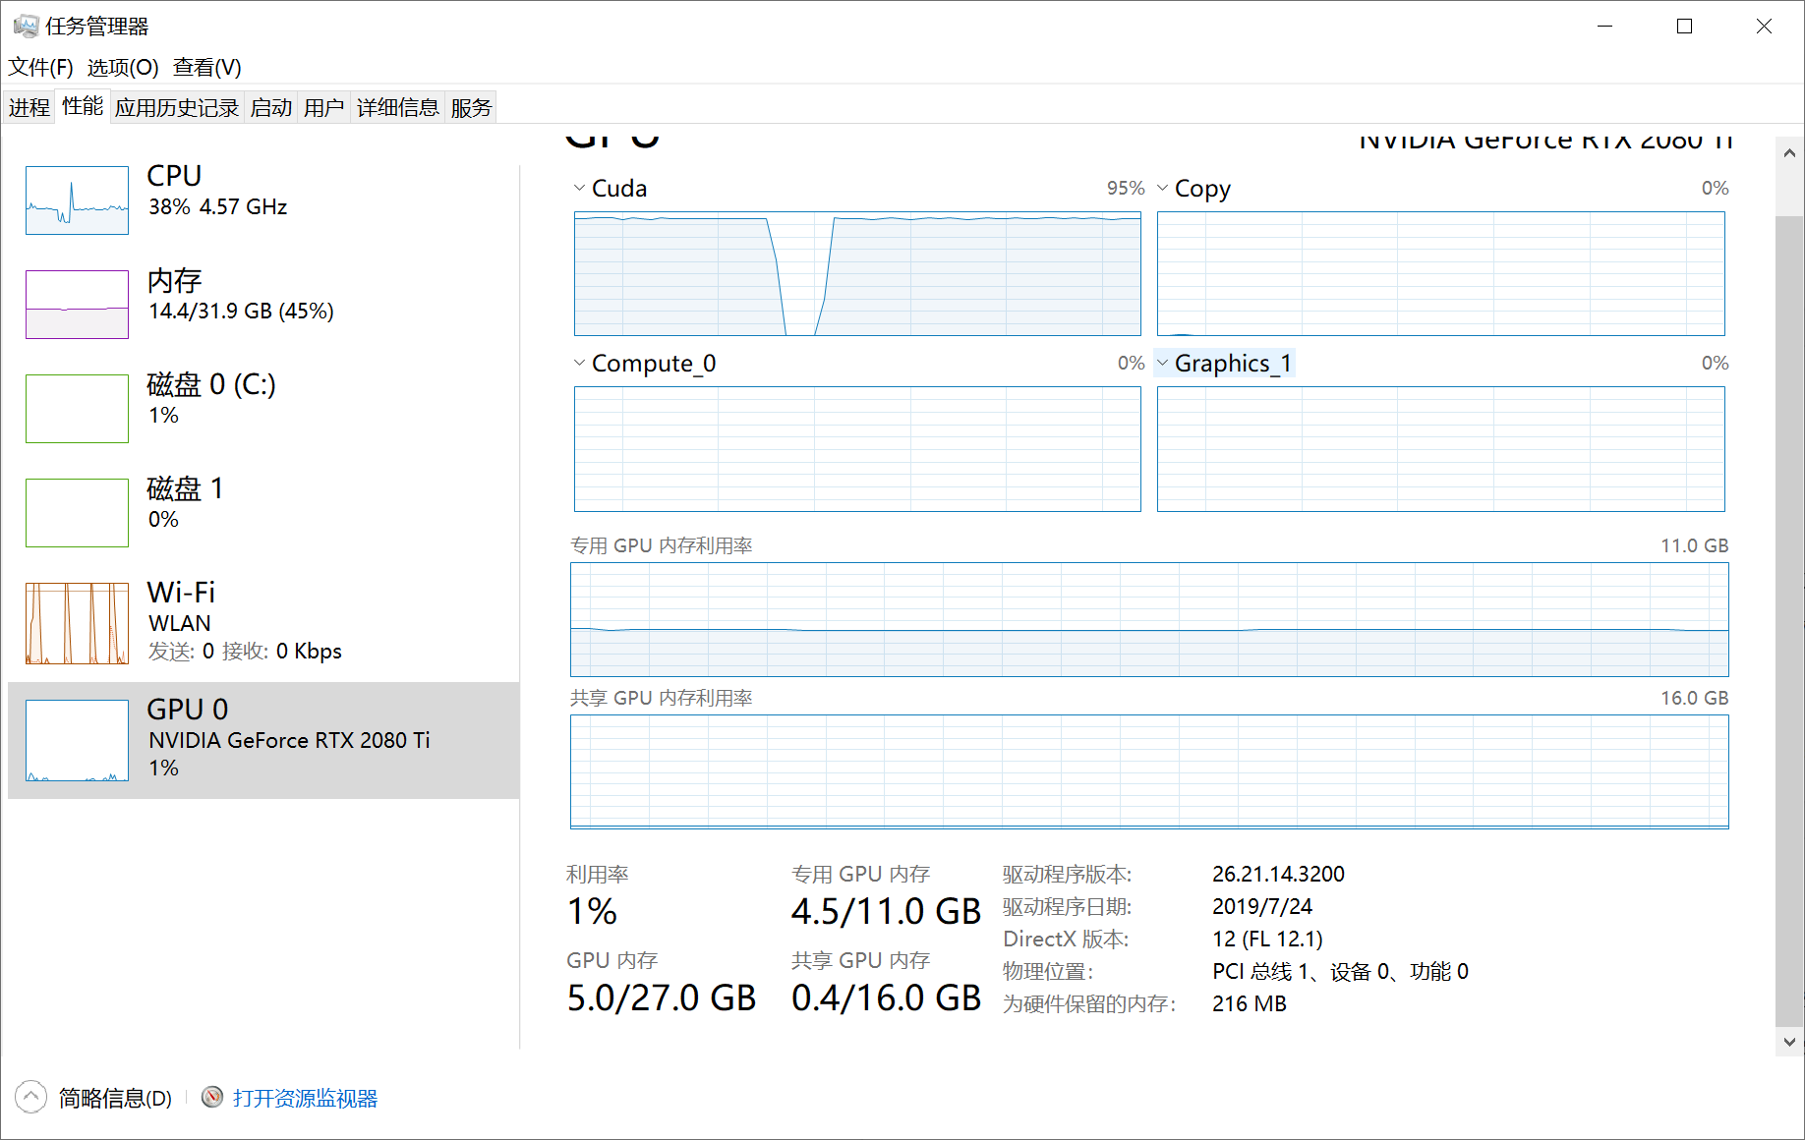Collapse to 简略信息 using the arrow icon

(x=30, y=1097)
